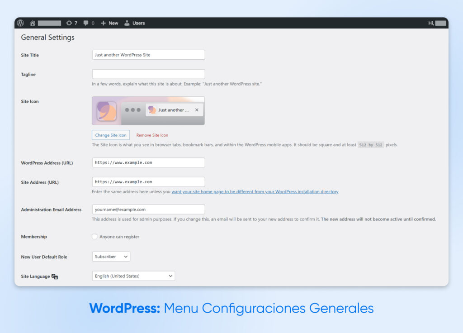The width and height of the screenshot is (463, 333).
Task: Open comments via the speech bubble icon
Action: point(85,23)
